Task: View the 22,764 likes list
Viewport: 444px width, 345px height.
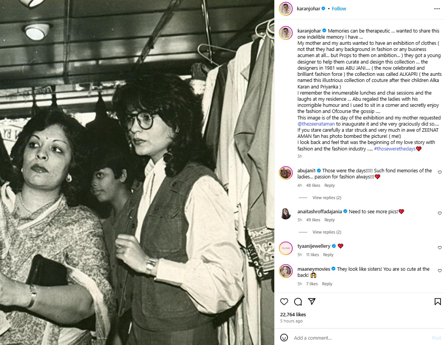Action: tap(293, 315)
